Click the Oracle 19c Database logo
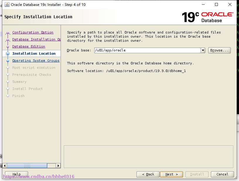The image size is (239, 181). [207, 17]
